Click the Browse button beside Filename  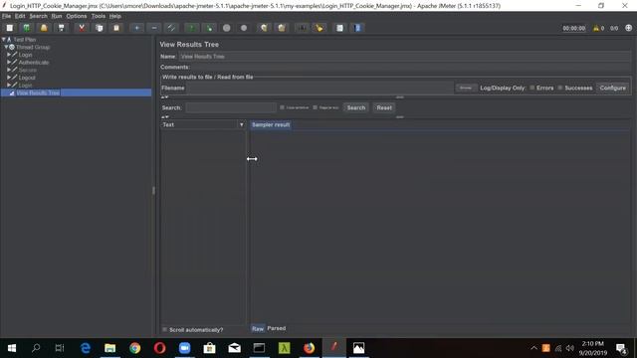466,88
